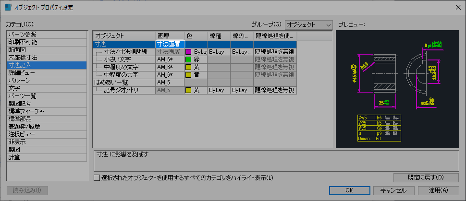
Task: Click the 既定に戻す(D) button
Action: 426,177
